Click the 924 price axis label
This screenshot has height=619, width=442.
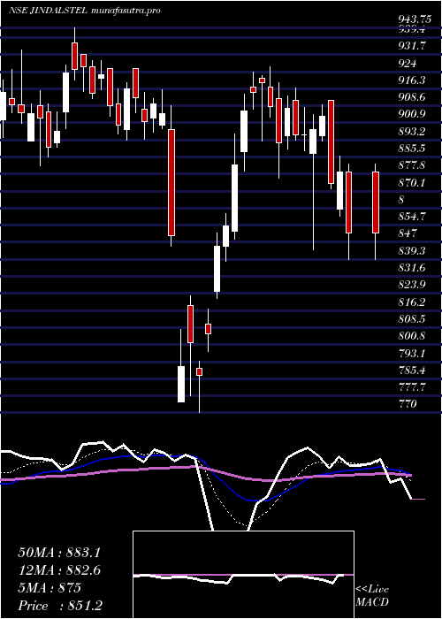pyautogui.click(x=408, y=64)
